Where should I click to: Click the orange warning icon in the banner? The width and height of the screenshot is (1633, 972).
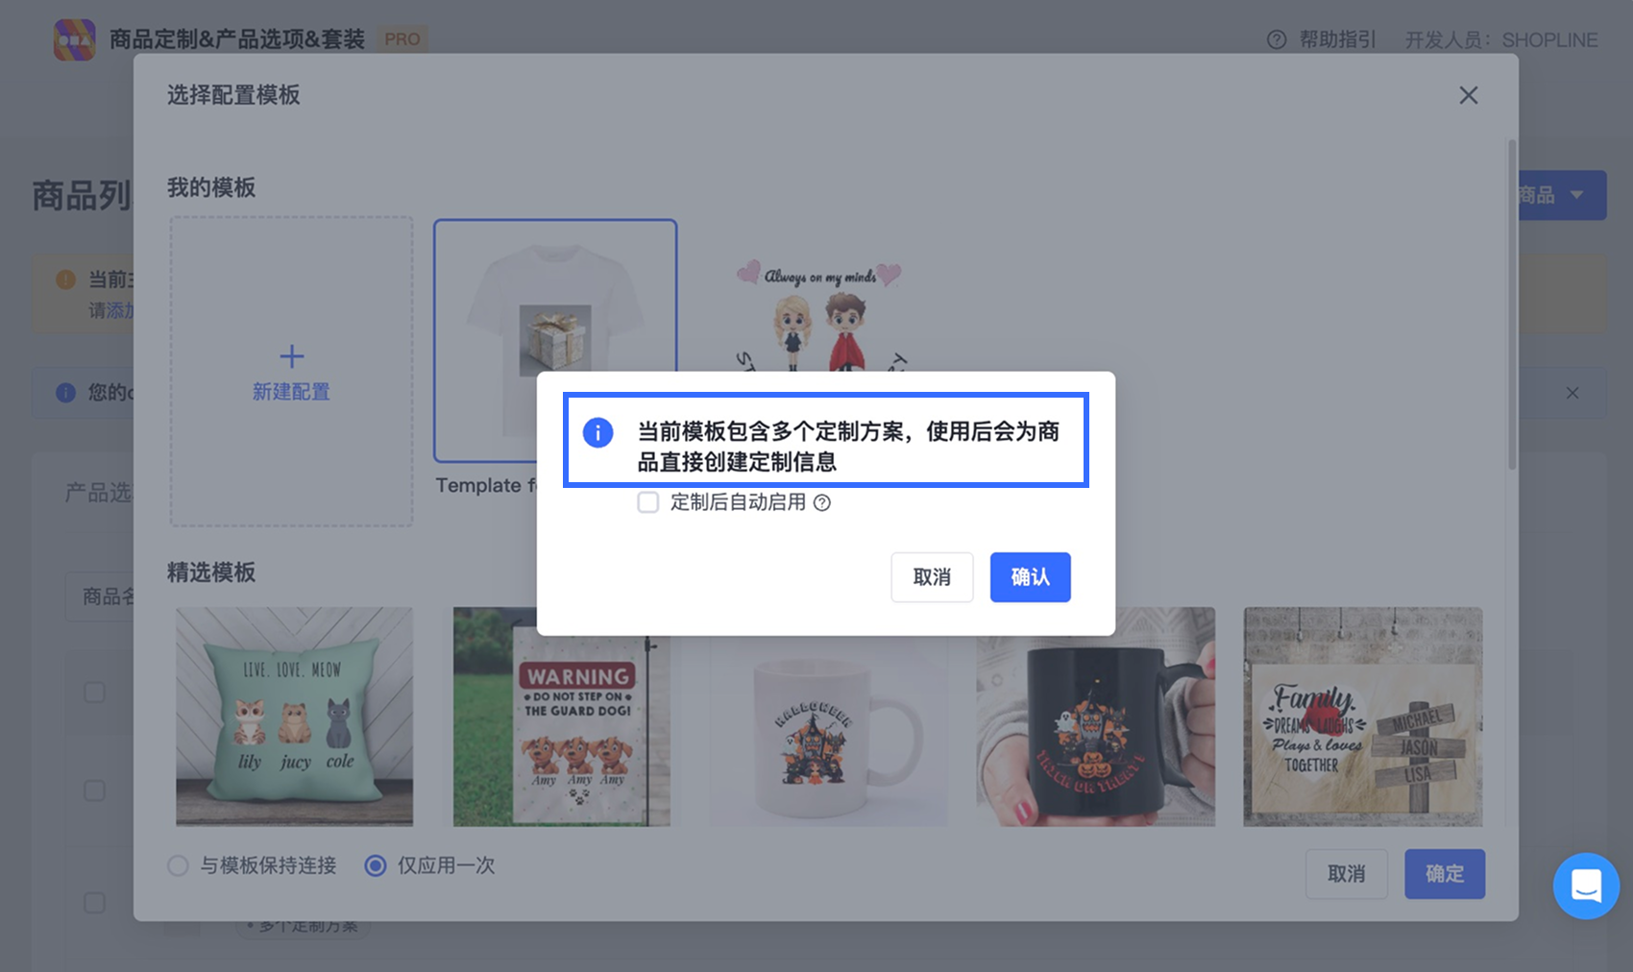pyautogui.click(x=65, y=279)
